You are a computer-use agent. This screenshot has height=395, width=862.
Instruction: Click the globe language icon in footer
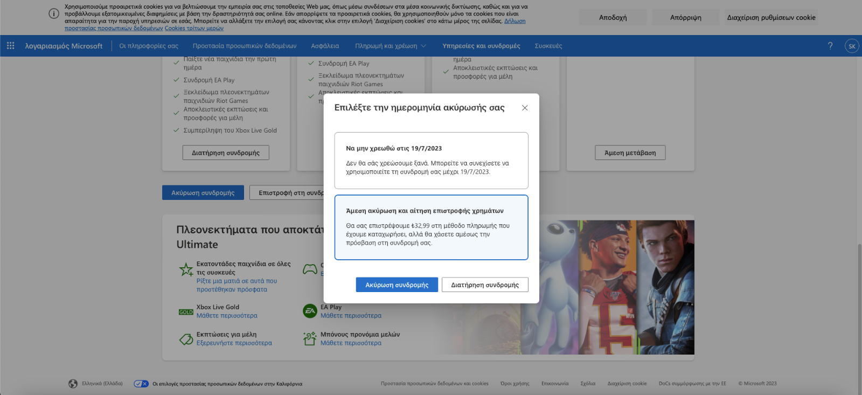coord(73,384)
